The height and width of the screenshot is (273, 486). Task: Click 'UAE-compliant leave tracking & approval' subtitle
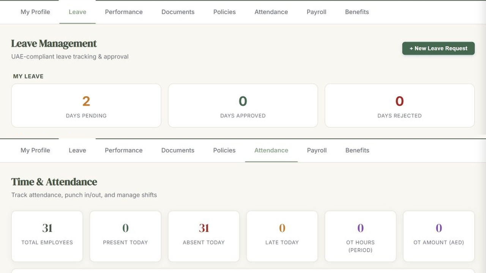[70, 56]
